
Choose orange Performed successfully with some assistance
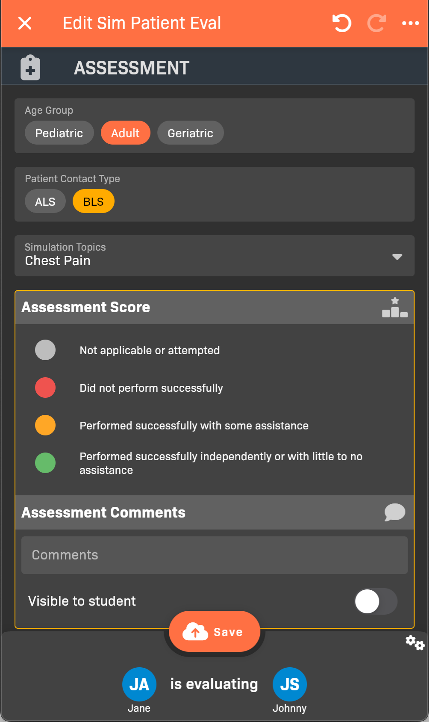coord(45,425)
